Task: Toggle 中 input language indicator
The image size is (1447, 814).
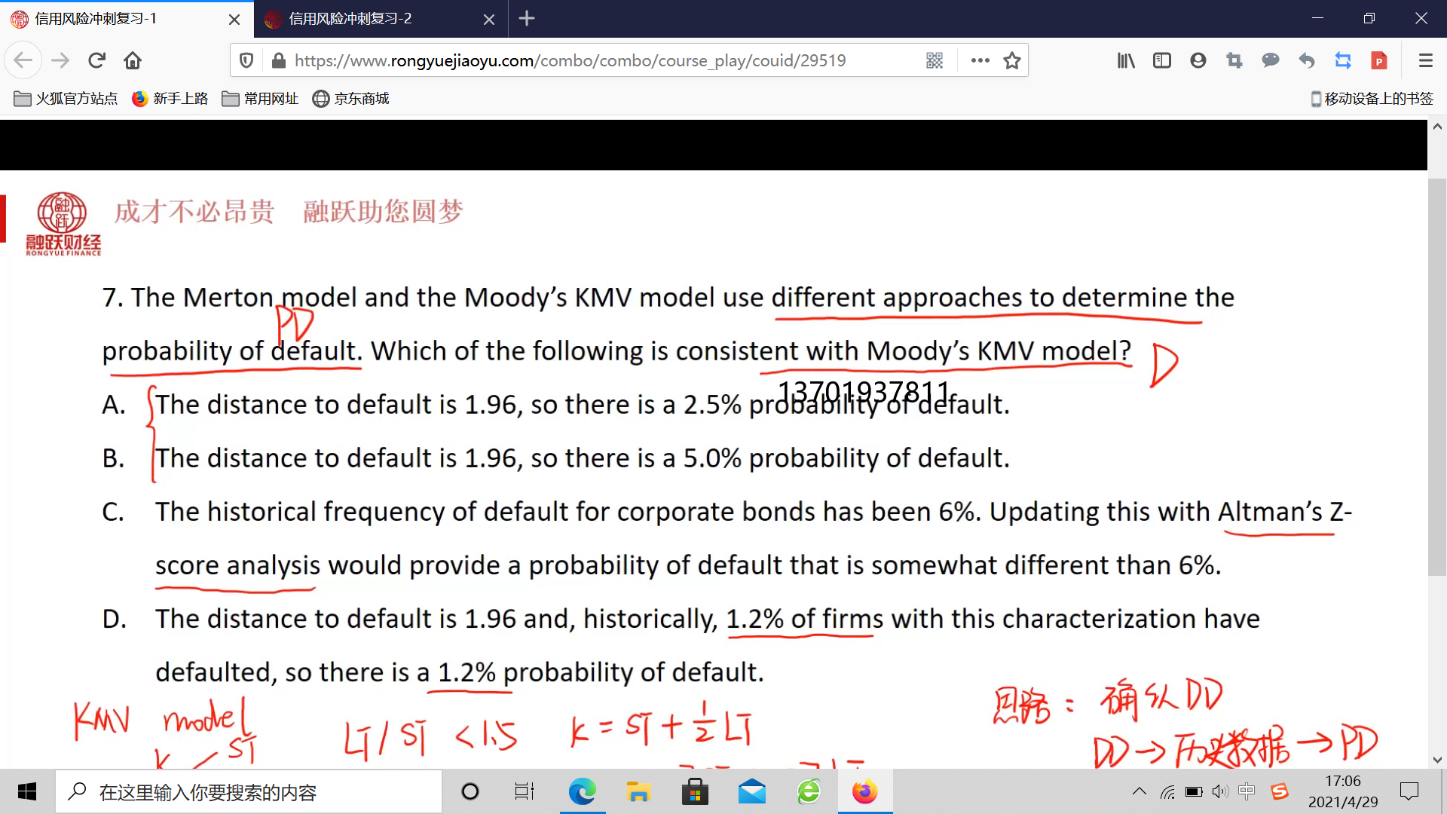Action: pos(1247,791)
